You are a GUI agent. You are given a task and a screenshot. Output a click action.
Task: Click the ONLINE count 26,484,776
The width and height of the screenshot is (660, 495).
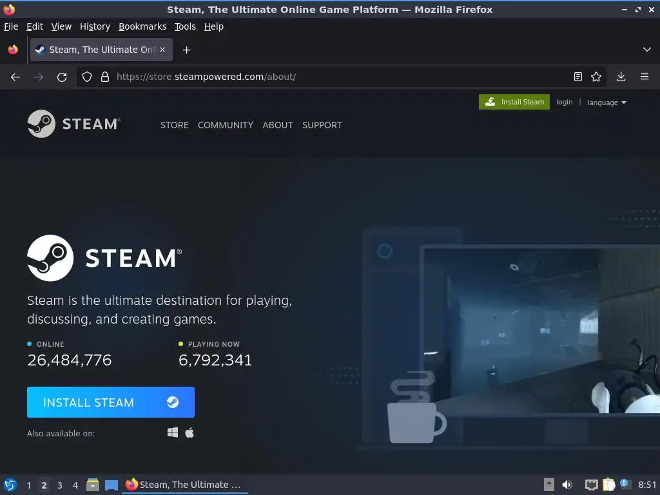70,360
